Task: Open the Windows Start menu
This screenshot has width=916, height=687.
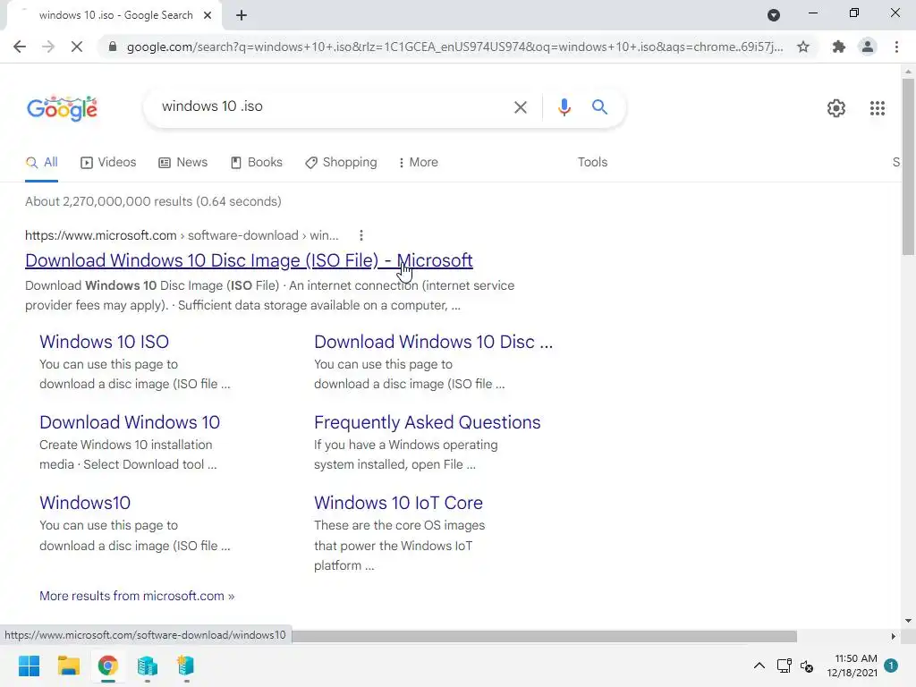Action: (x=29, y=666)
